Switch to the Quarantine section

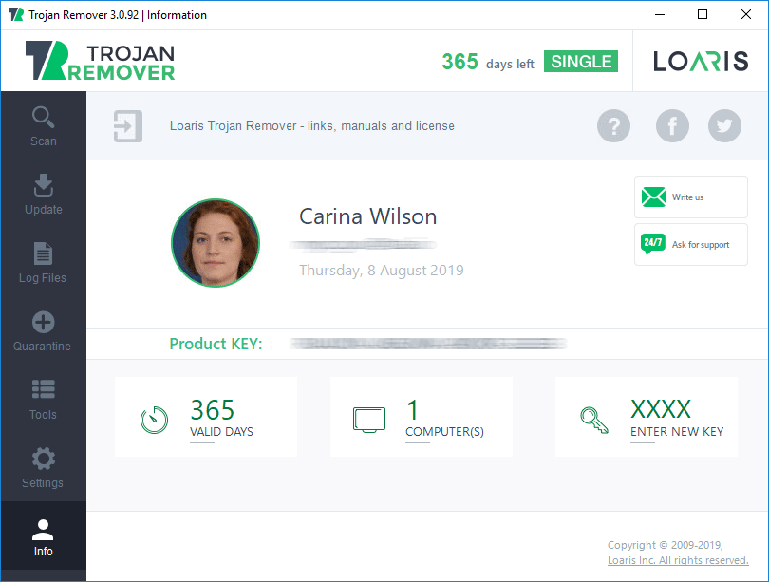point(43,331)
